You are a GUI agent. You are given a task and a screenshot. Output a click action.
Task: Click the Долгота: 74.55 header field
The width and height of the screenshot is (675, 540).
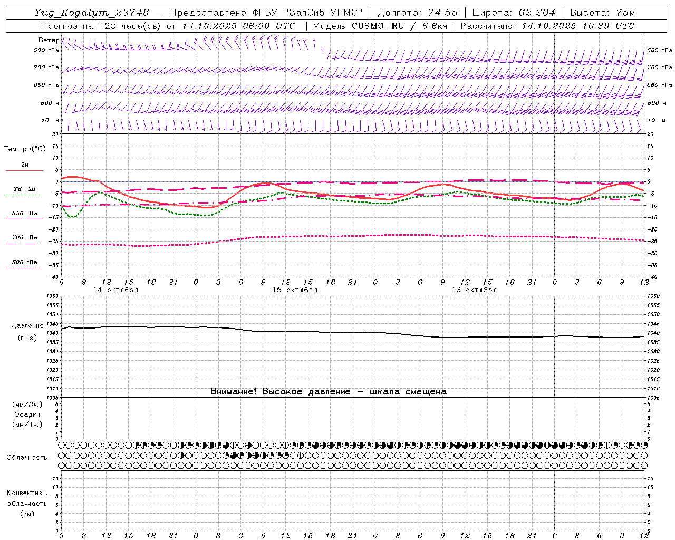[418, 13]
